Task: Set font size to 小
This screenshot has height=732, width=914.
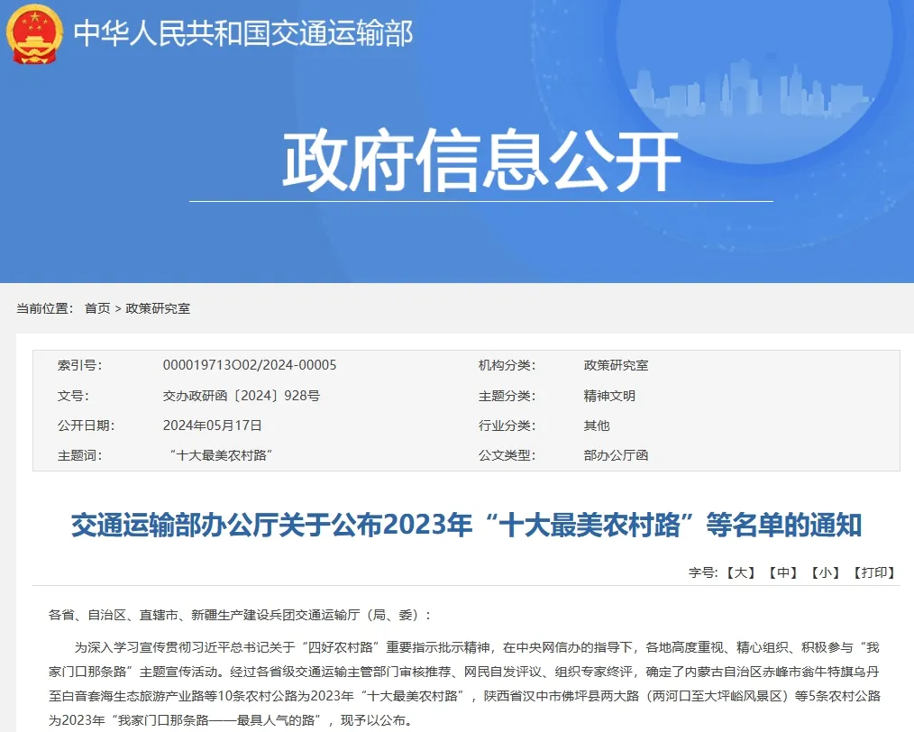Action: click(x=825, y=572)
